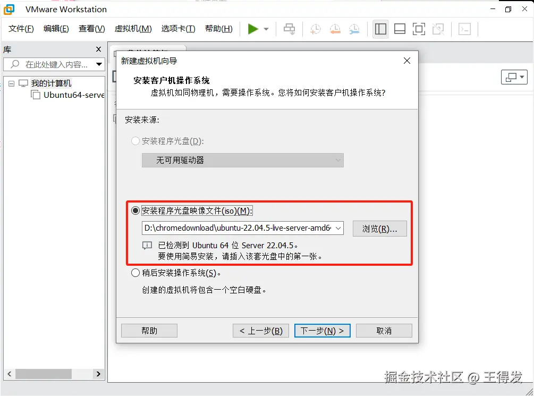Click library scrollbar right arrow
Screen dimensions: 534x396
(98, 374)
